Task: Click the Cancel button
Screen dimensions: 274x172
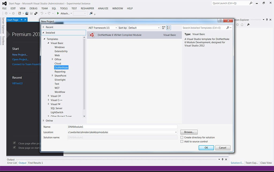Action: pyautogui.click(x=223, y=148)
